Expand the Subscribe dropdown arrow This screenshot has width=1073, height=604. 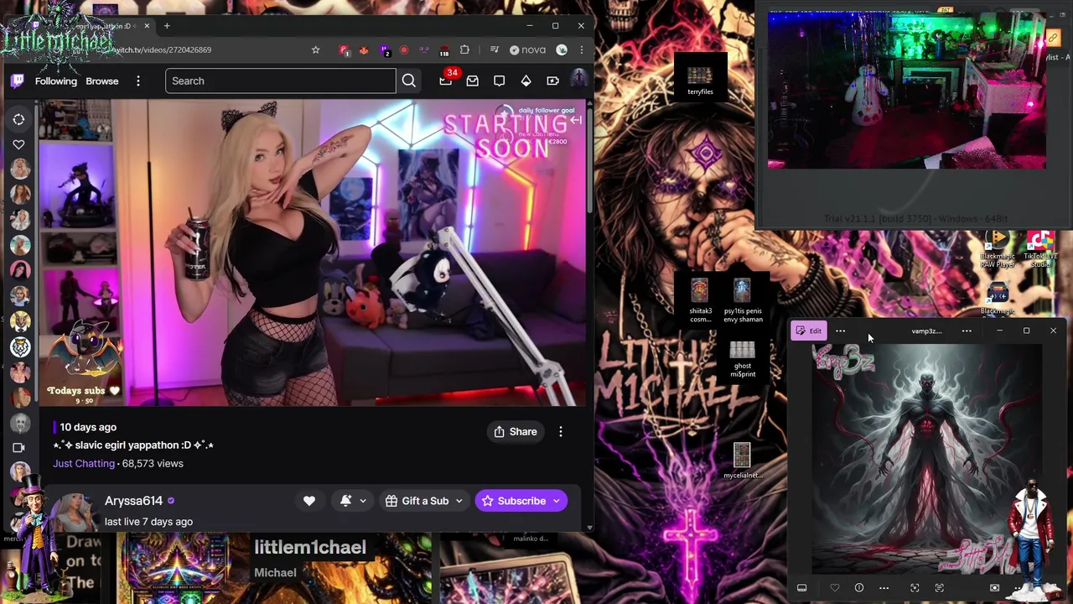point(557,501)
